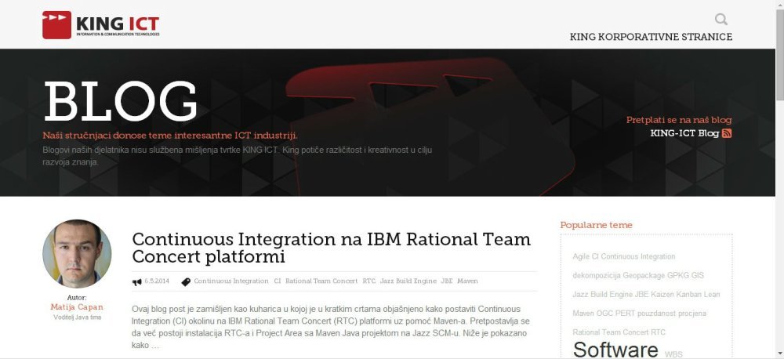The width and height of the screenshot is (784, 359).
Task: Click the procjena tag in the cloud
Action: (x=692, y=314)
